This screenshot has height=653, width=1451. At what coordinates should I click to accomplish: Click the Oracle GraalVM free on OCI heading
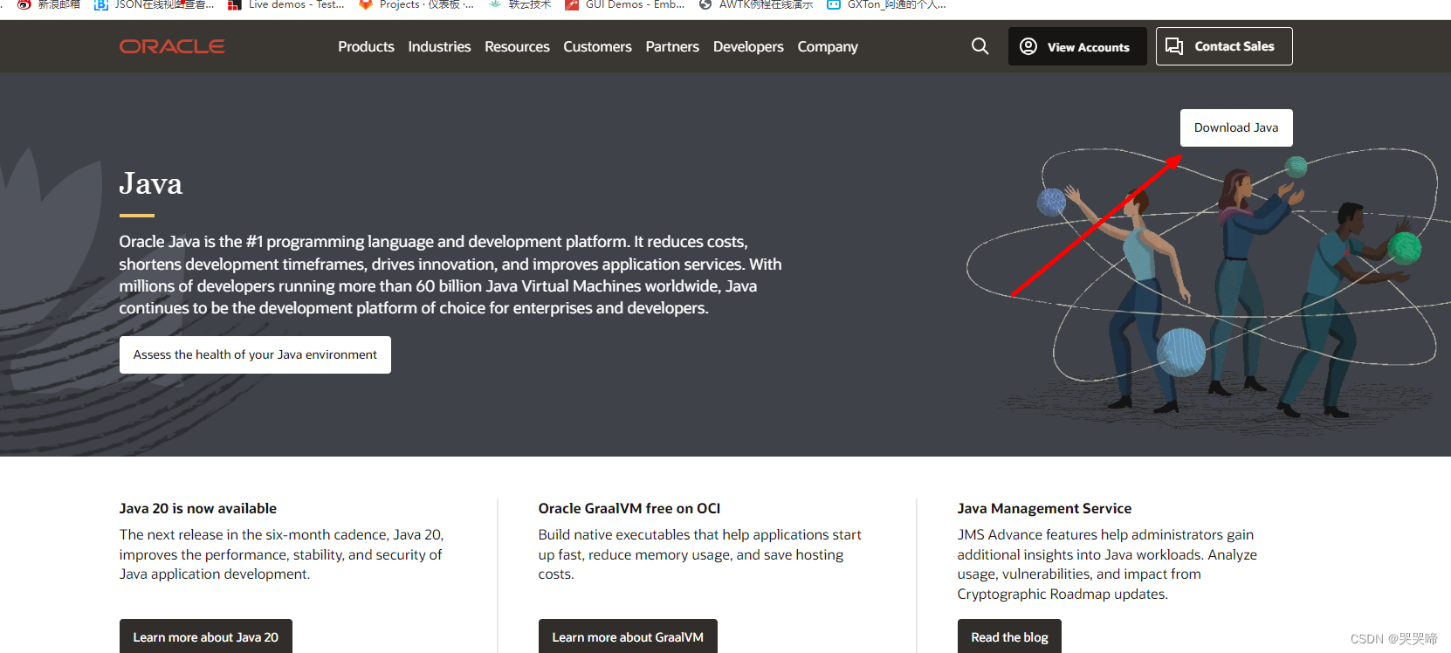pyautogui.click(x=629, y=508)
